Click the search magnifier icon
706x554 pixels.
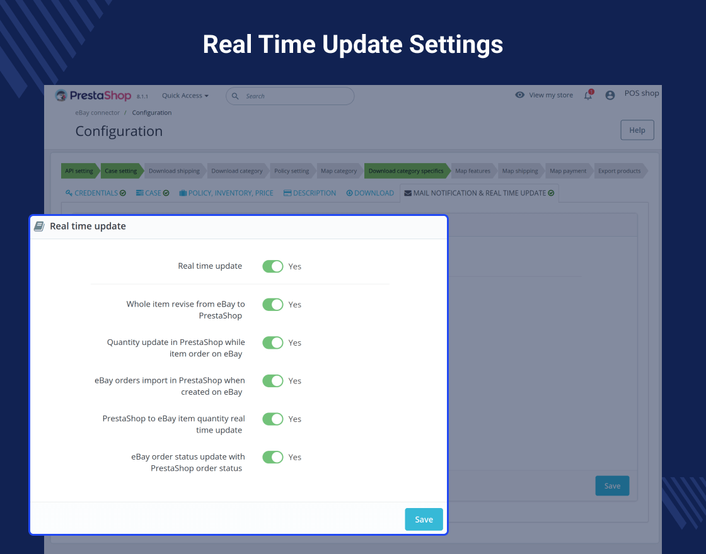[x=235, y=96]
